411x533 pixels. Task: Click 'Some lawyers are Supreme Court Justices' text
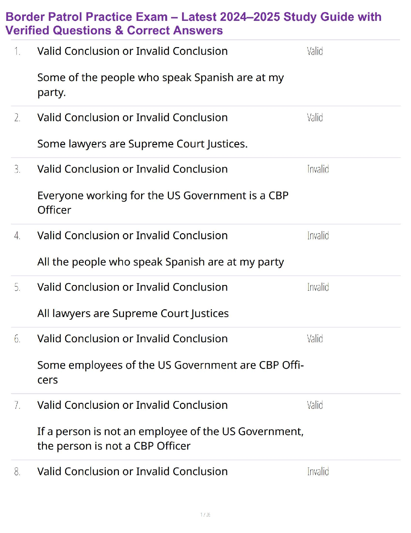click(x=142, y=144)
